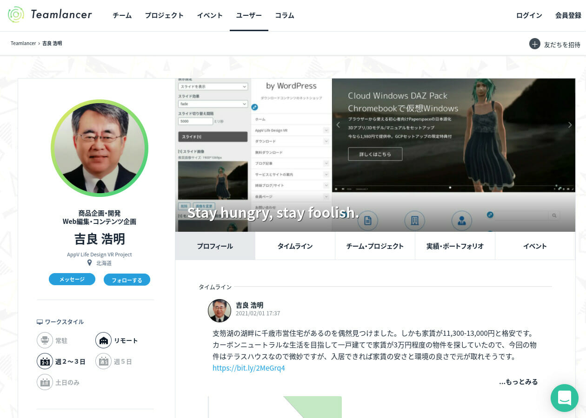The height and width of the screenshot is (418, 586).
Task: Open the Teamlancer logo home link
Action: (50, 15)
